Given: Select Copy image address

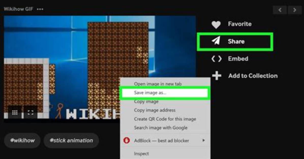Looking at the screenshot, I should [x=165, y=110].
